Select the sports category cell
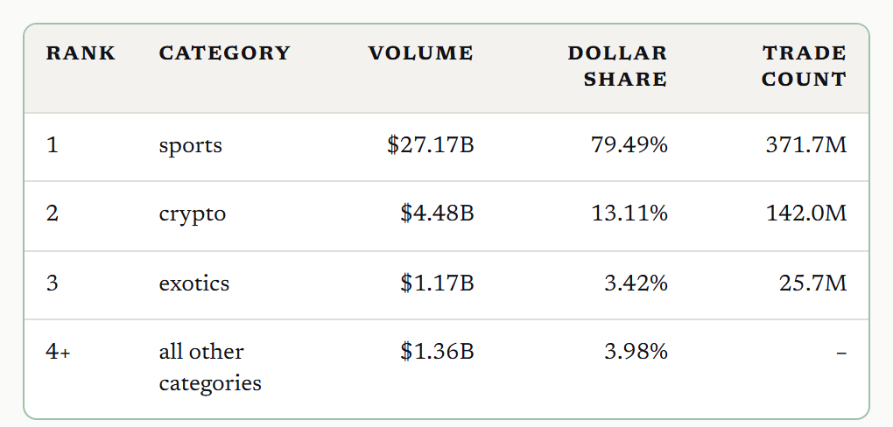893x427 pixels. (190, 146)
